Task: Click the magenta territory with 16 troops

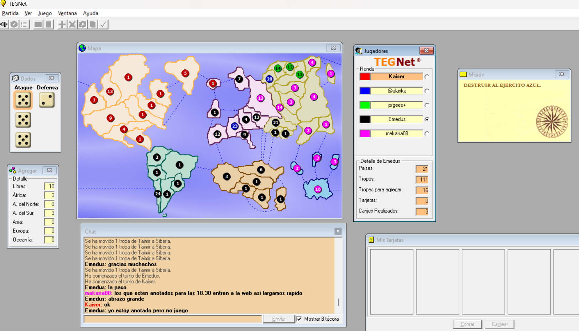Action: pos(318,189)
